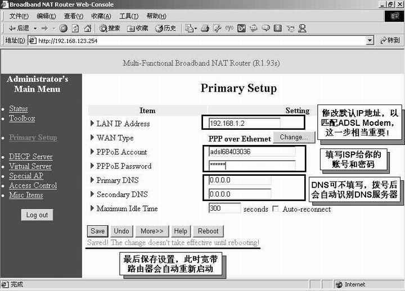Click the 'PPP over Ethernet' WAN type text
Image resolution: width=405 pixels, height=291 pixels.
pos(240,139)
